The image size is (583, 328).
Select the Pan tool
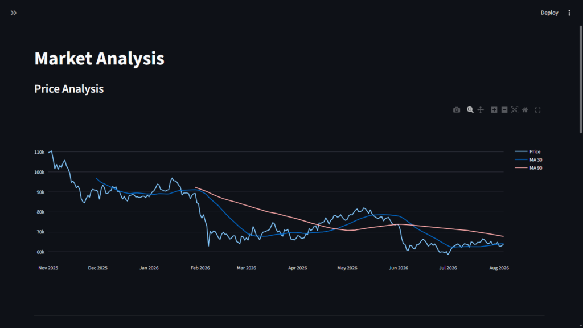tap(481, 110)
